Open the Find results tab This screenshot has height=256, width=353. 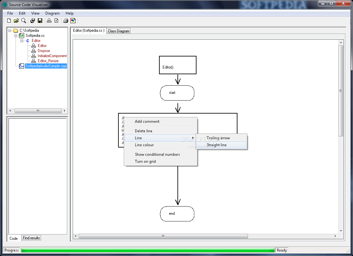(x=31, y=238)
